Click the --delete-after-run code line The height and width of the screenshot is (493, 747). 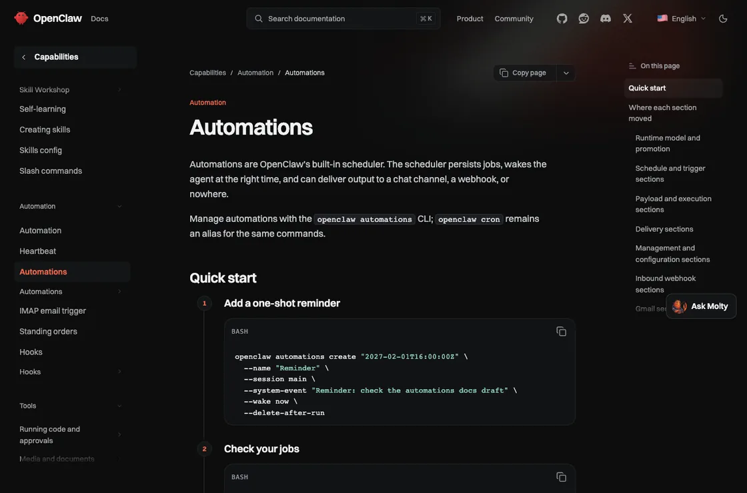pos(284,413)
